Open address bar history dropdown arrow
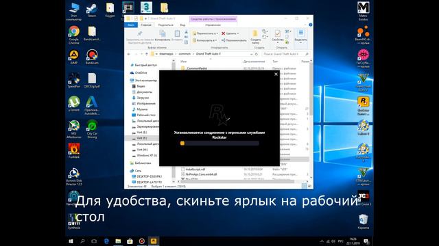This screenshot has height=246, width=439. [x=251, y=54]
